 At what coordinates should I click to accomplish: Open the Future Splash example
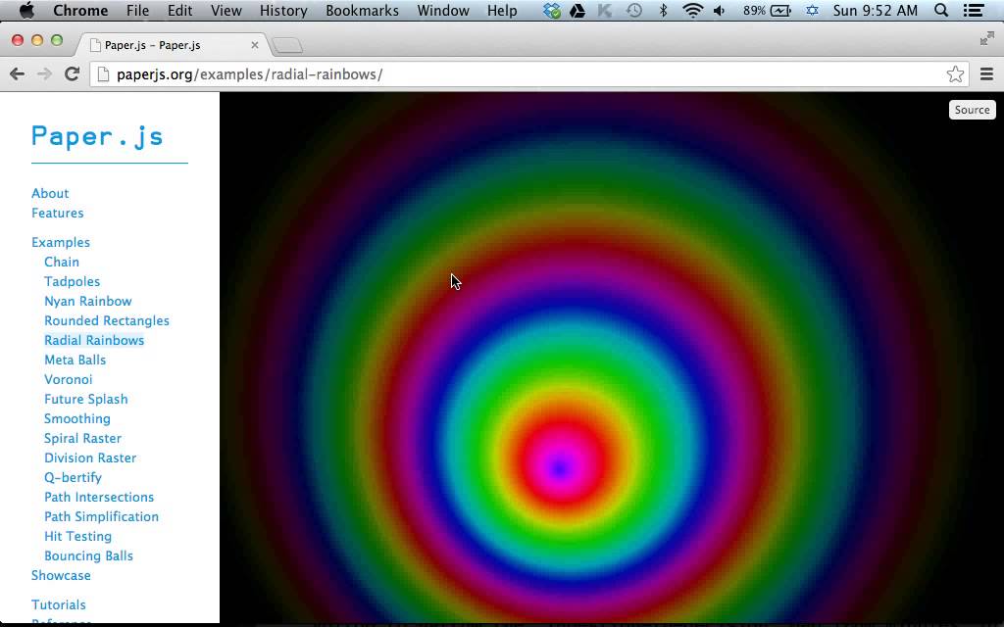pos(86,400)
